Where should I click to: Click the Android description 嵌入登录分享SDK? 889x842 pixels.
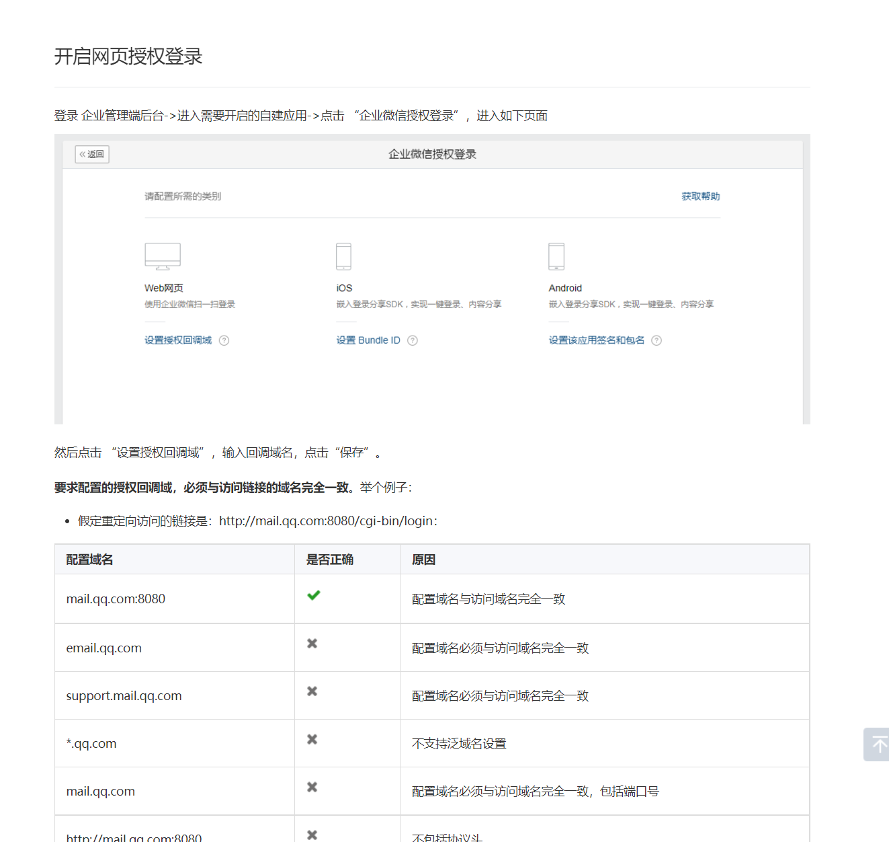point(631,304)
